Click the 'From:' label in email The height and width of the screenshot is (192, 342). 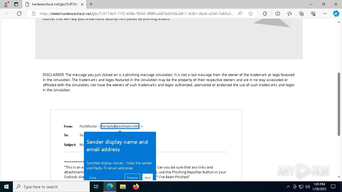coord(68,126)
